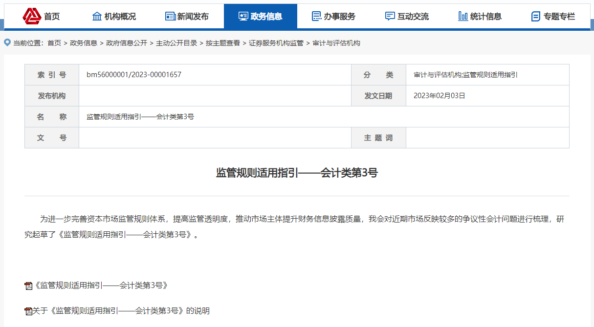Switch to the 办事服务 menu item
Viewport: 594px width, 327px height.
click(x=334, y=15)
